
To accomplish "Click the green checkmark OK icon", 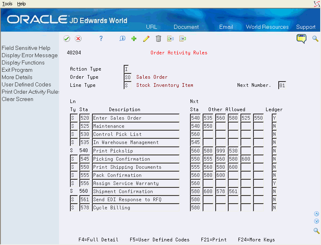I will click(67, 39).
